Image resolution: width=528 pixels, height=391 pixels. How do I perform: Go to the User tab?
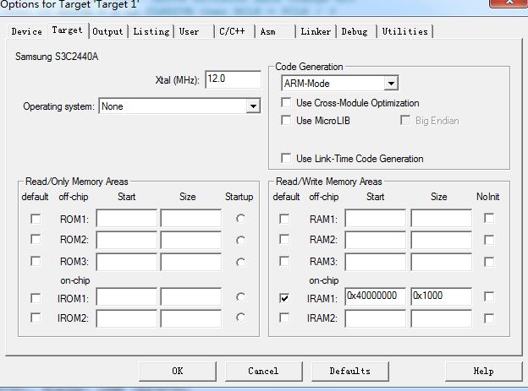coord(194,31)
